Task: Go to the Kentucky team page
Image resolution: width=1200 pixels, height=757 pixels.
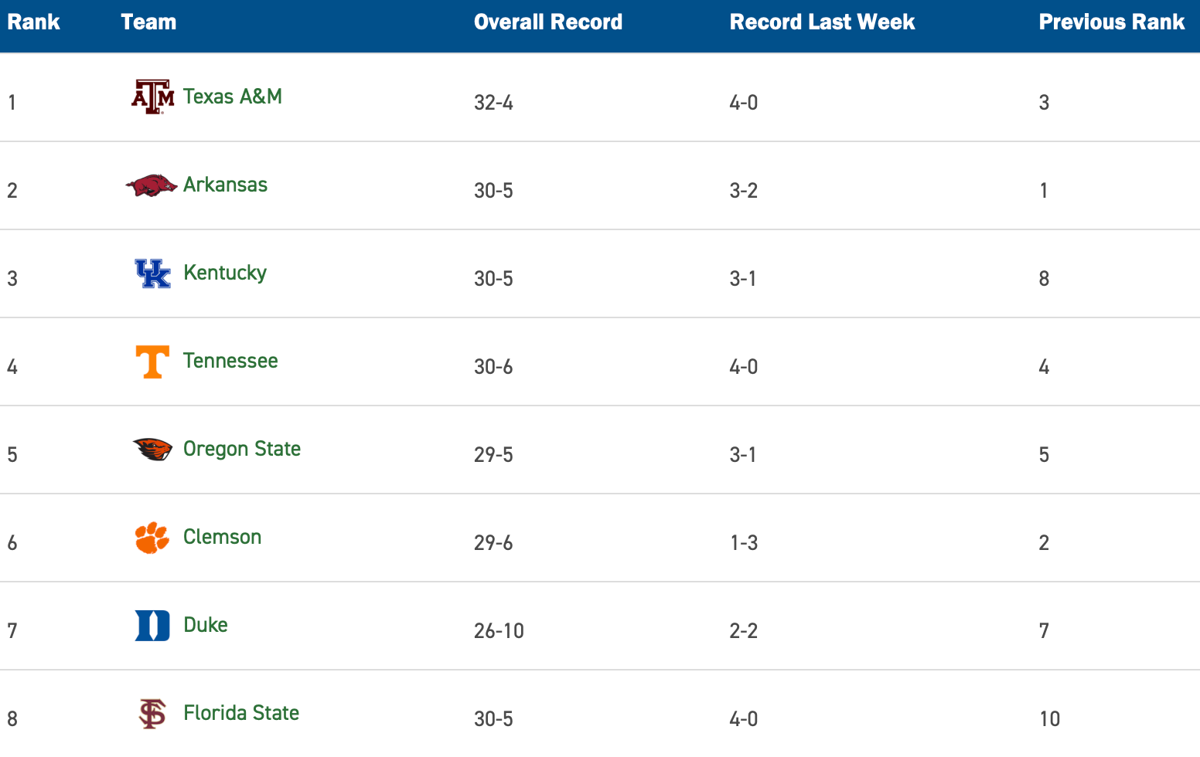Action: [225, 273]
